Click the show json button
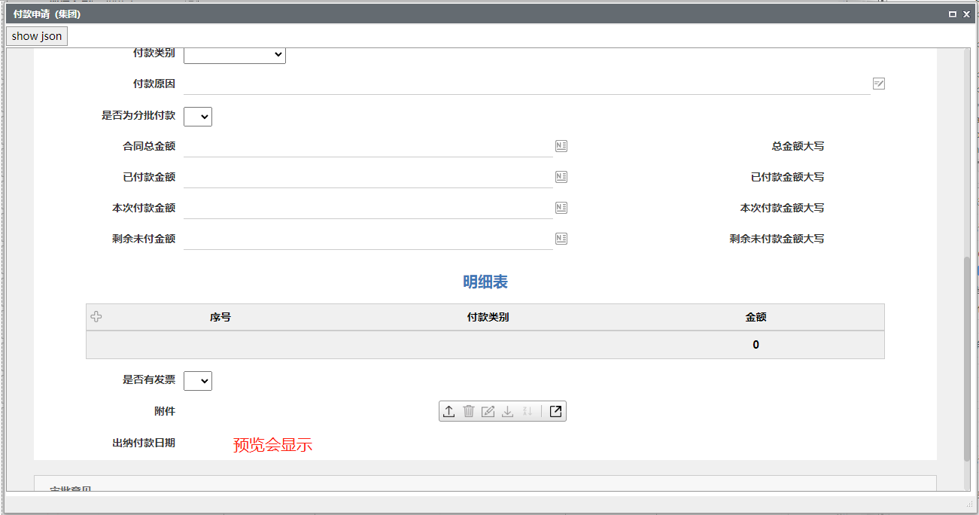The width and height of the screenshot is (979, 515). click(37, 36)
